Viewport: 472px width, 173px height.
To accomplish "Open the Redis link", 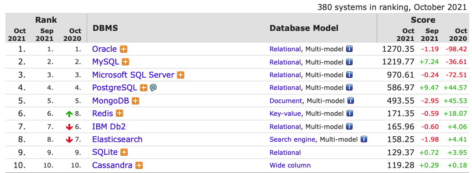I will [x=103, y=114].
